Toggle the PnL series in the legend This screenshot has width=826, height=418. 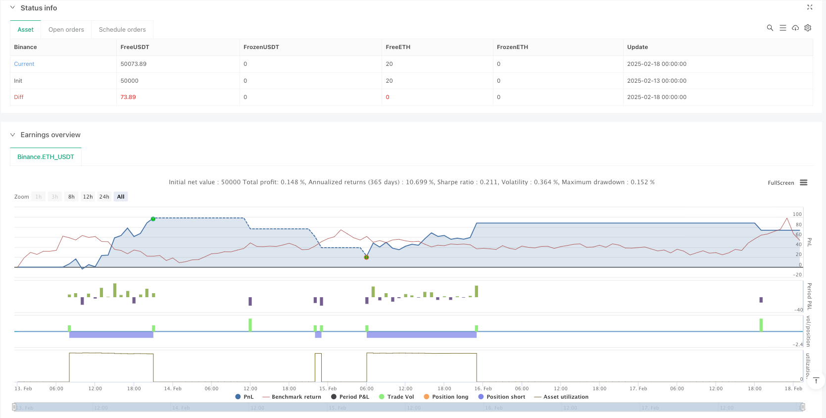tap(244, 397)
